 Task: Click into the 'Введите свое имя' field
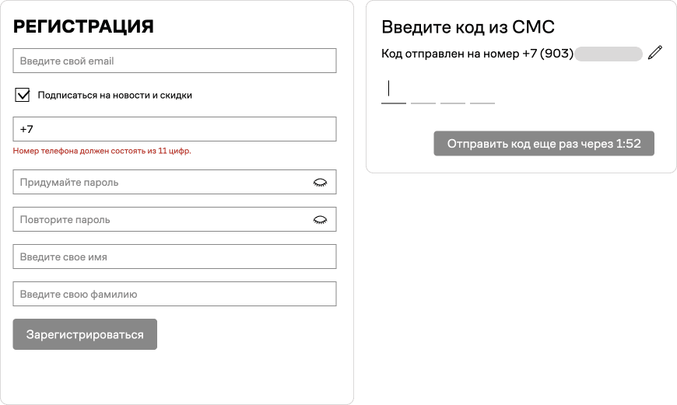coord(174,257)
